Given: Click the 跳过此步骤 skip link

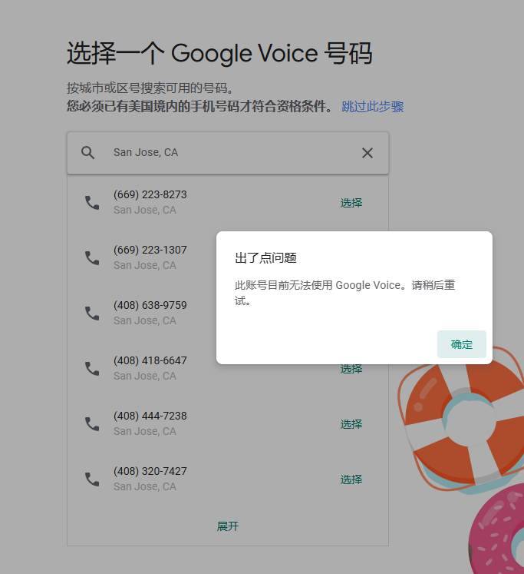Looking at the screenshot, I should coord(372,107).
